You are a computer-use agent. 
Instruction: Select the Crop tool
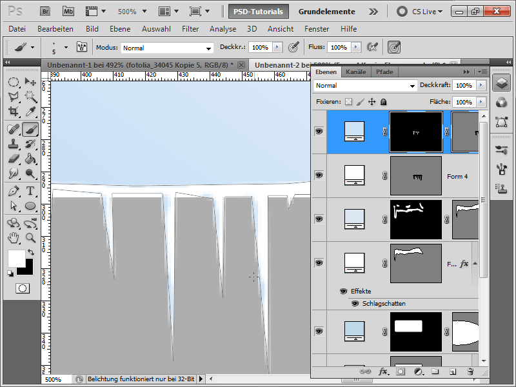tap(14, 111)
